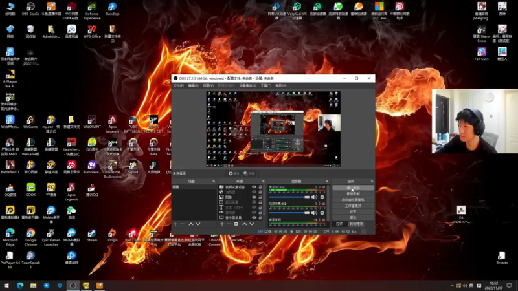Switch to the 控件 tab at panel bottom
Viewport: 518px width, 291px height.
(x=339, y=224)
